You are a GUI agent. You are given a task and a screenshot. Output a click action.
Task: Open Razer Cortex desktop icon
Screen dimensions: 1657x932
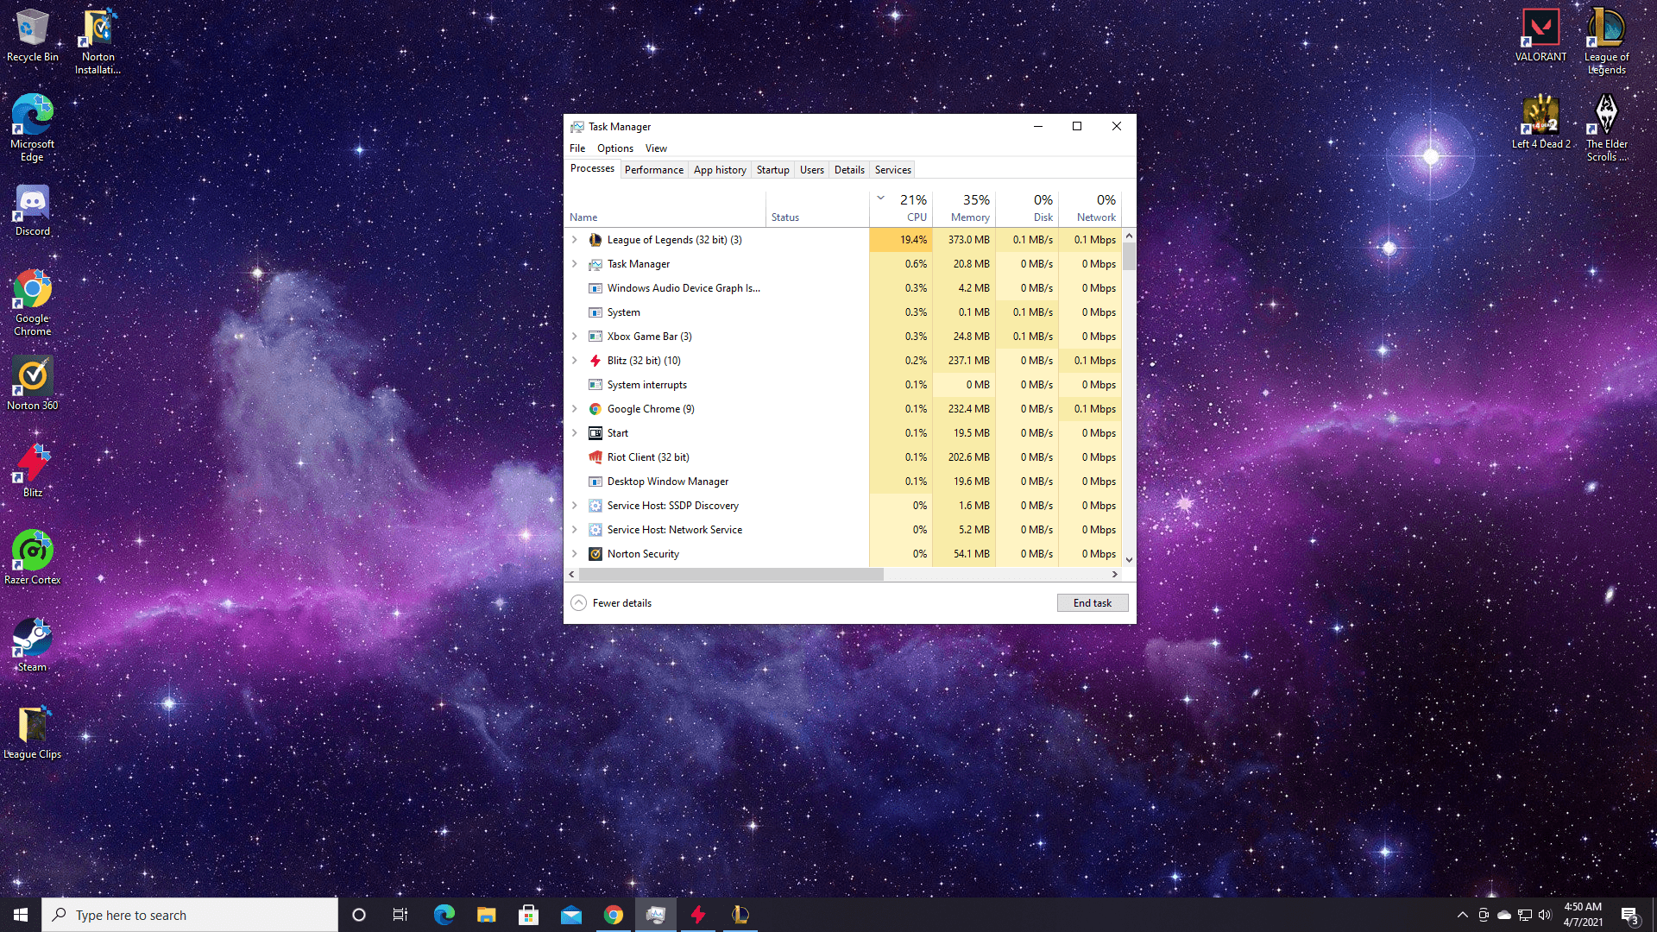32,558
